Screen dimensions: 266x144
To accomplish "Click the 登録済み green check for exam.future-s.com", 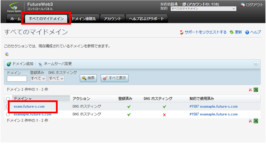I will 129,107.
